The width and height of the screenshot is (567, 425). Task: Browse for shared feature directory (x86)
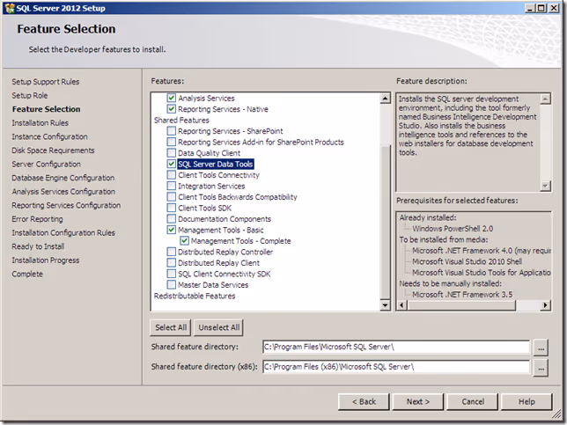pos(541,368)
